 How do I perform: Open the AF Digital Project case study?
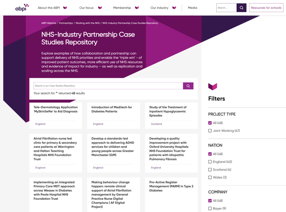(111, 194)
